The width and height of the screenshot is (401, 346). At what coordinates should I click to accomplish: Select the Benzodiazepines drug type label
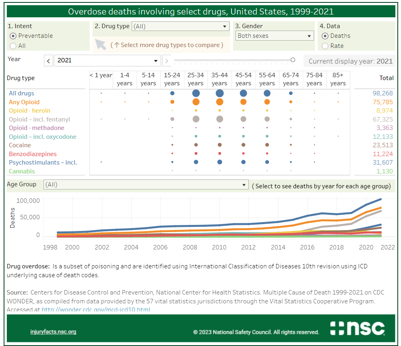33,154
